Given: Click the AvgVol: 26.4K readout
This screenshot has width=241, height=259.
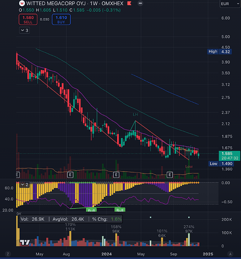Looking at the screenshot, I should (68, 219).
